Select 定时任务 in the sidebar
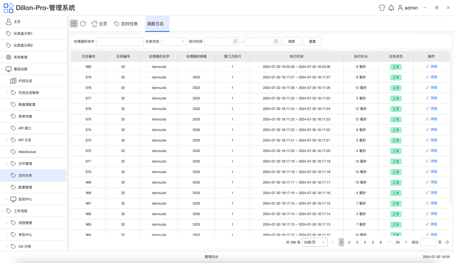454x263 pixels. click(34, 175)
